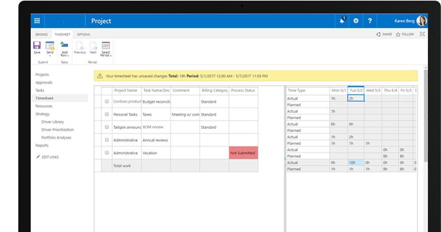The height and width of the screenshot is (232, 441).
Task: Select the Tue 5/2 actual 2h cell
Action: coord(355,98)
